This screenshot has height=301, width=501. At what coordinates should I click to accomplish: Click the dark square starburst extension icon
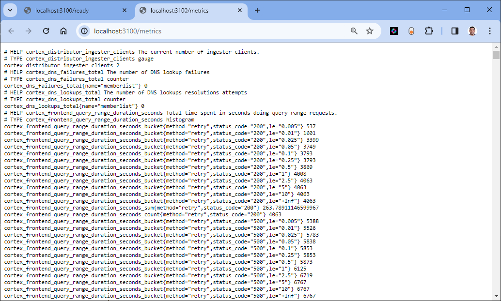[394, 31]
